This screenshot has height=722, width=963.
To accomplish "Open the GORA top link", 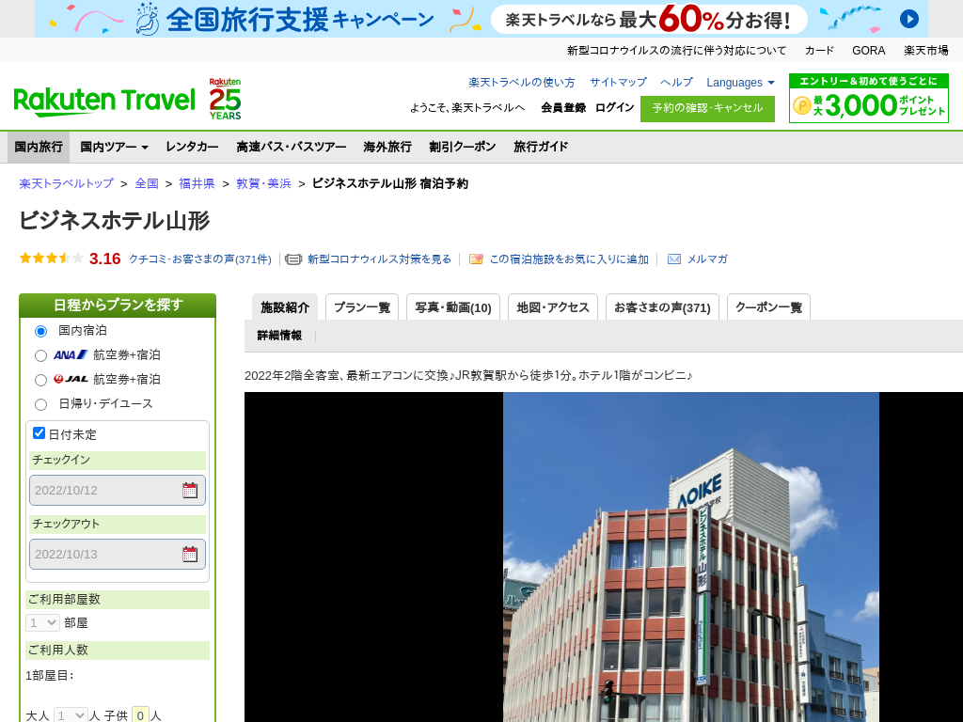I will point(868,51).
